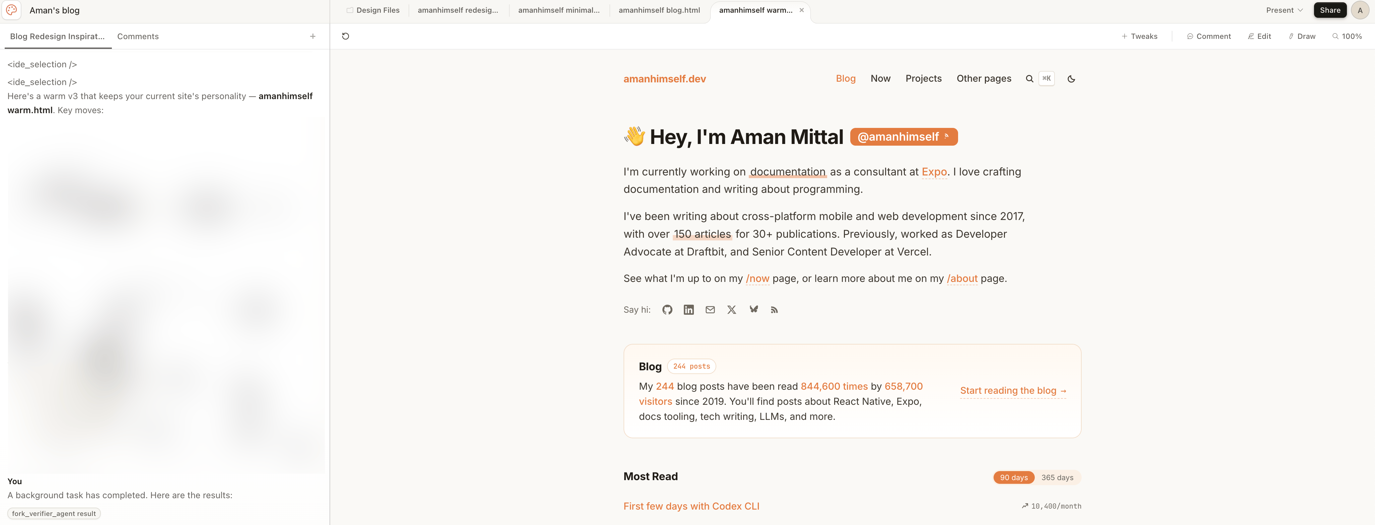Image resolution: width=1375 pixels, height=525 pixels.
Task: Open the blog search magnifier icon
Action: [1029, 79]
